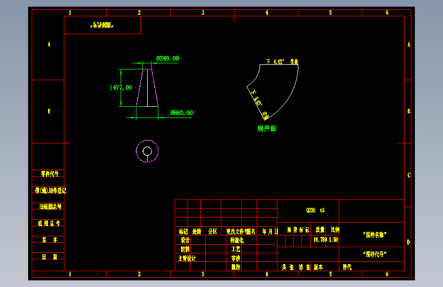Click the 图样名称 title block field
The width and height of the screenshot is (443, 287).
[375, 235]
